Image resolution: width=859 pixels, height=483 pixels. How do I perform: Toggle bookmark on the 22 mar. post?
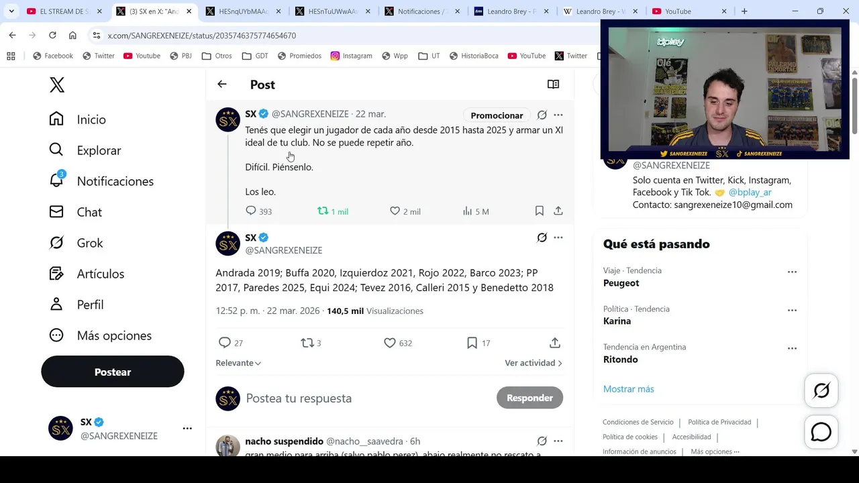(539, 211)
